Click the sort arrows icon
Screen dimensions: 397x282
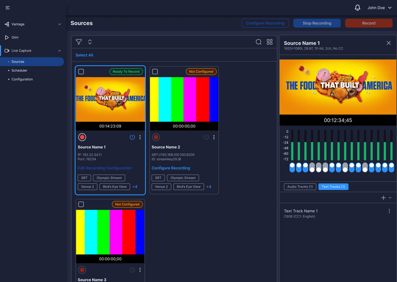(x=90, y=42)
